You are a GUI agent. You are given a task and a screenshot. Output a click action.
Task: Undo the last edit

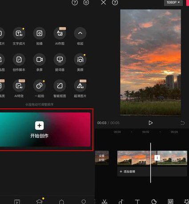[182, 123]
